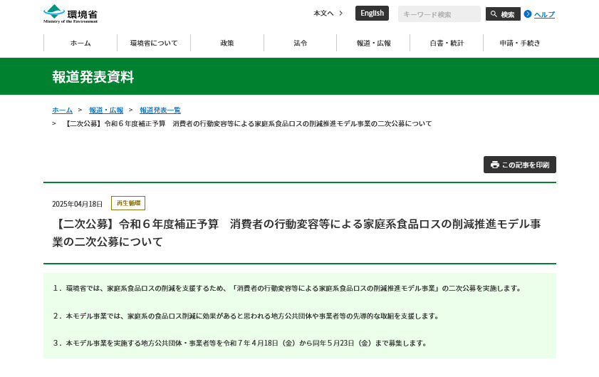Screen dimensions: 599x377
Task: Open the ヘルプ help link
Action: tap(544, 14)
